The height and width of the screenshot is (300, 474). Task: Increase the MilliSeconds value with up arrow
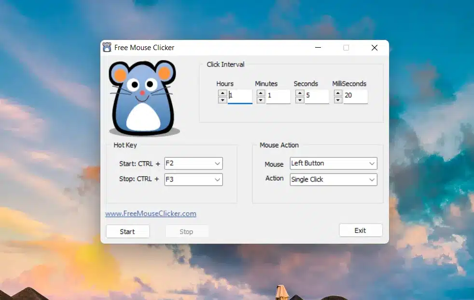[338, 93]
